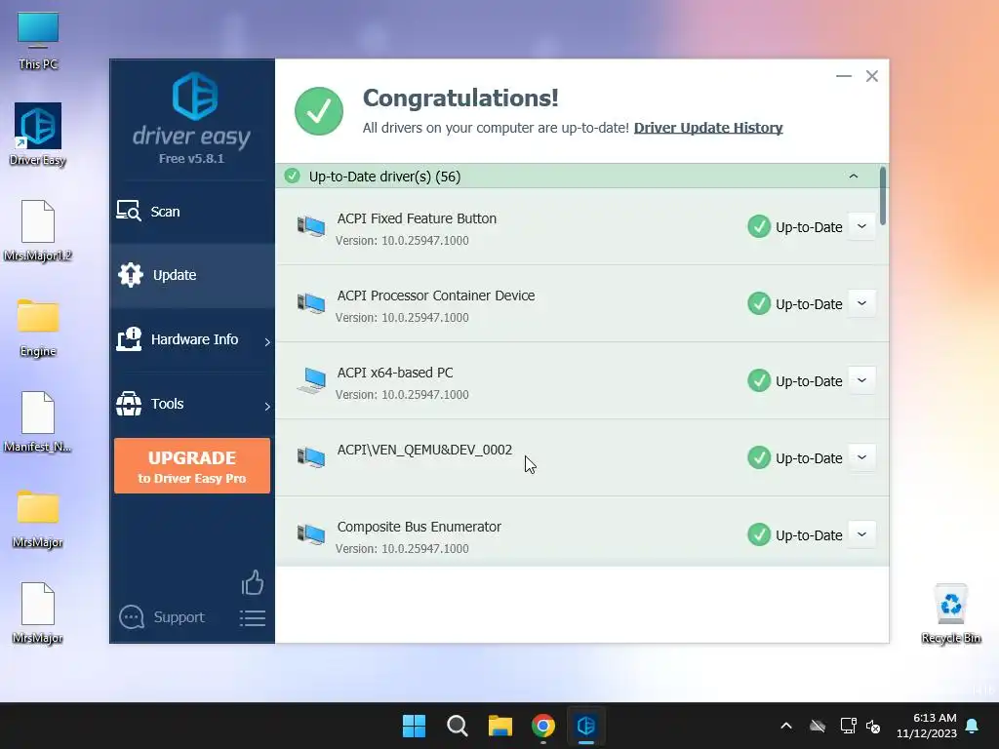Click ACPI Processor Container Device icon

coord(311,303)
